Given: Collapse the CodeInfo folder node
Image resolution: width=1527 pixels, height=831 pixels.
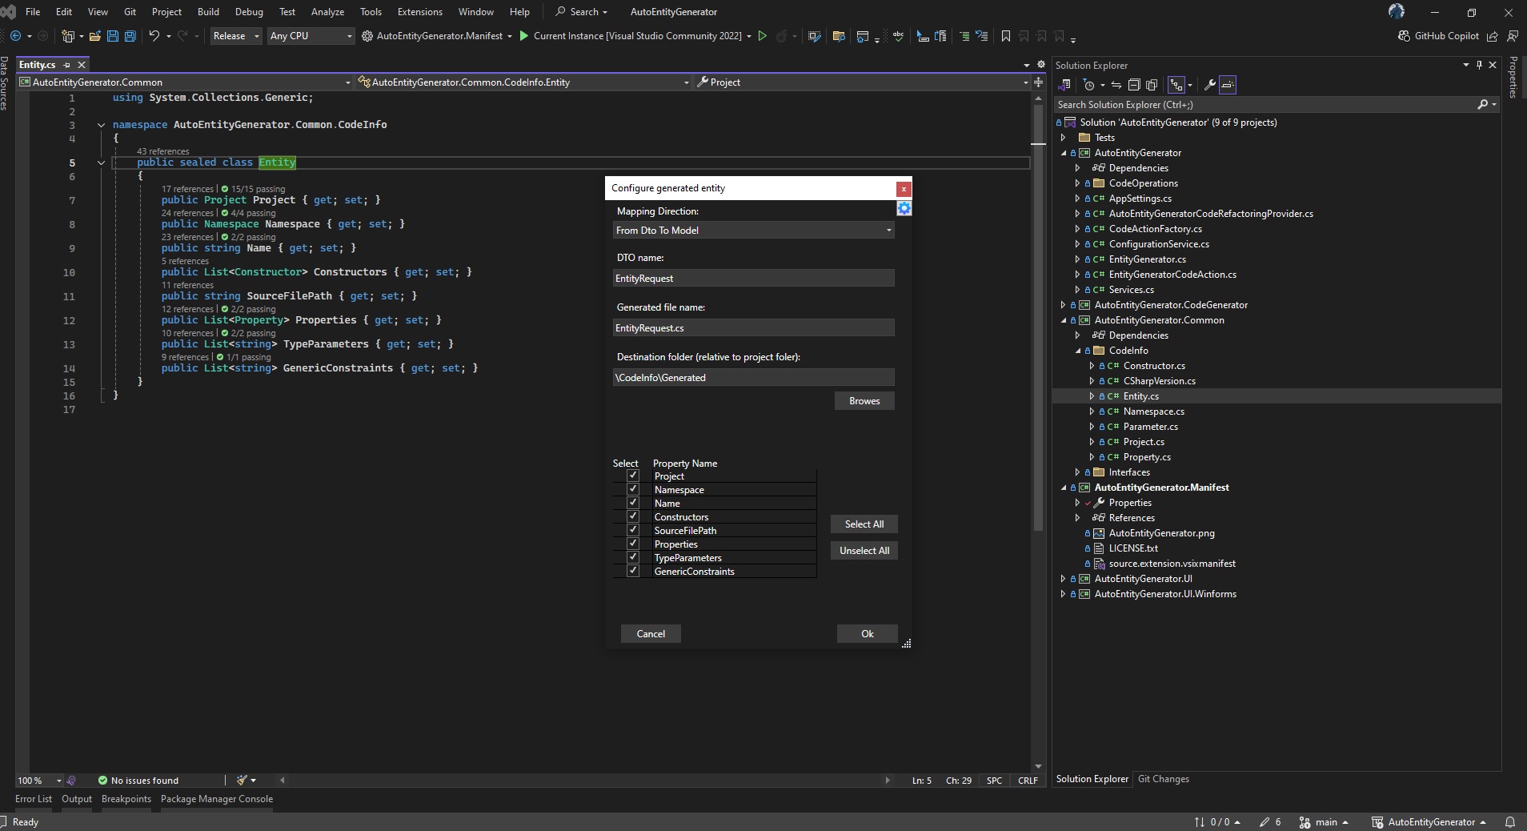Looking at the screenshot, I should [1078, 351].
